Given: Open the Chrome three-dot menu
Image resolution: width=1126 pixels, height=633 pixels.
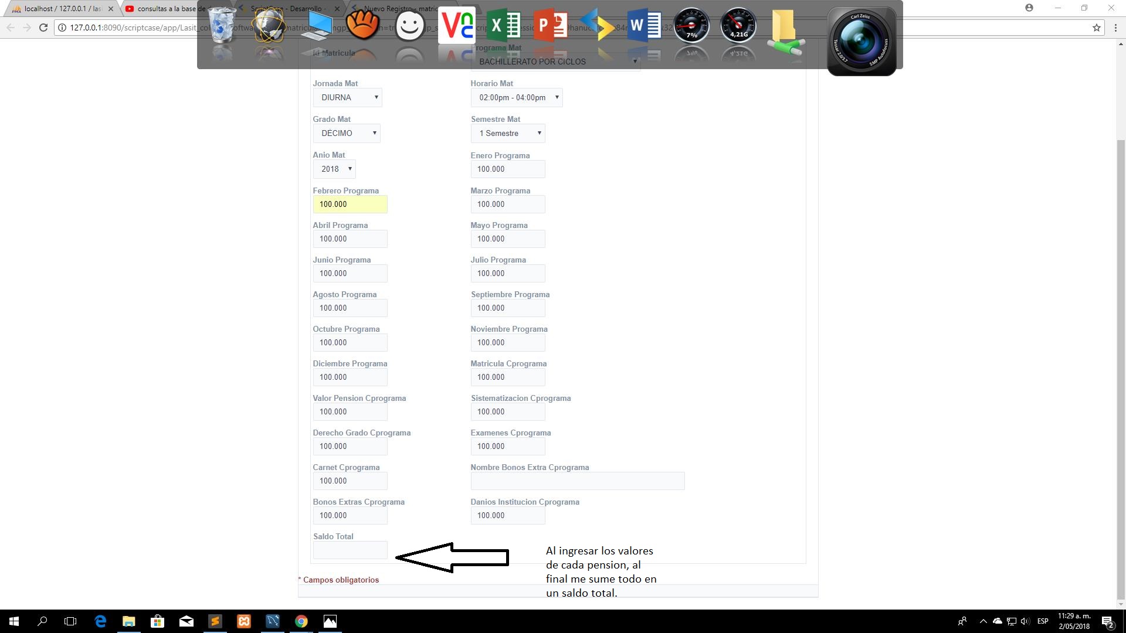Looking at the screenshot, I should coord(1115,28).
